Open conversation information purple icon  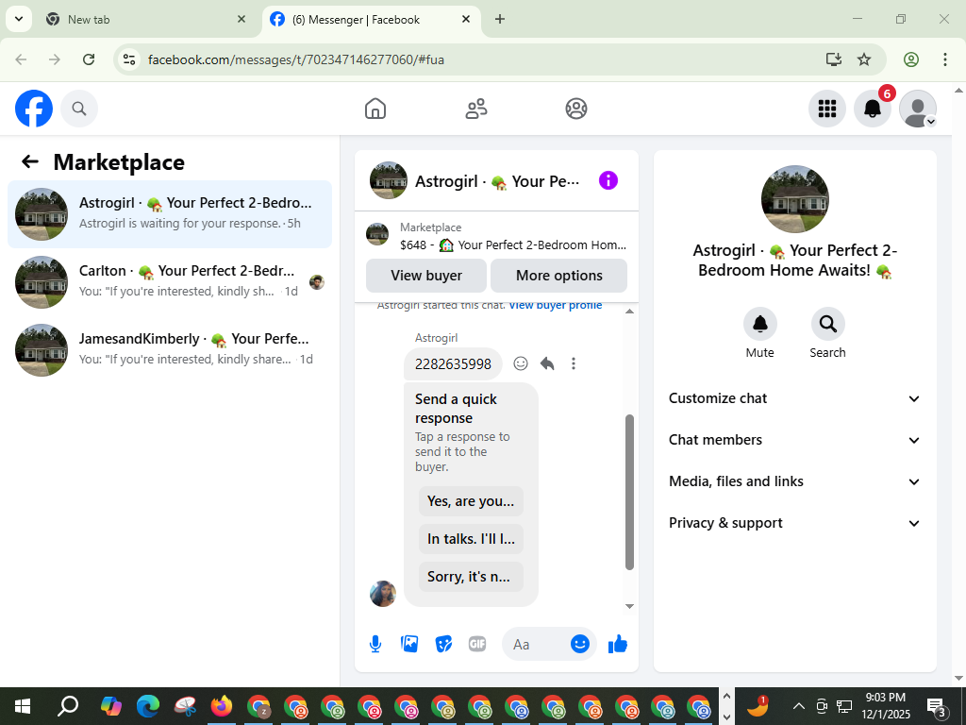pos(608,180)
